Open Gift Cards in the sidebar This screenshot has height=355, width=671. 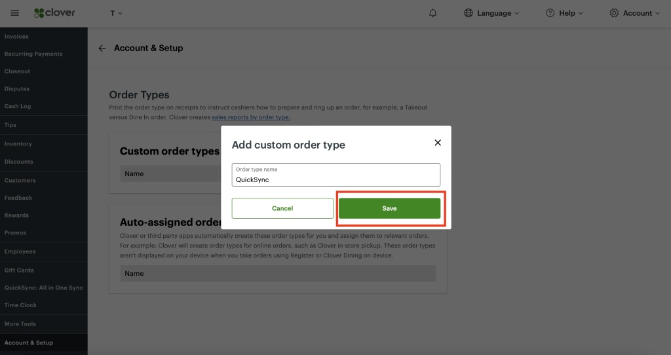[x=19, y=271]
